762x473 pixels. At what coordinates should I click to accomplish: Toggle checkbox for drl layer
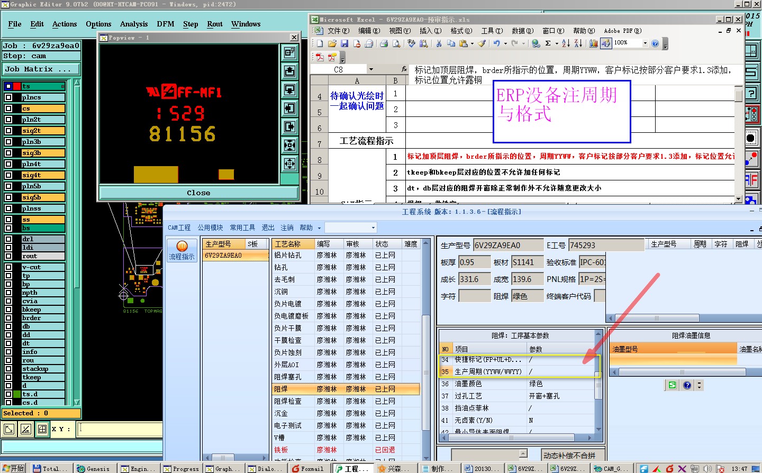coord(8,239)
